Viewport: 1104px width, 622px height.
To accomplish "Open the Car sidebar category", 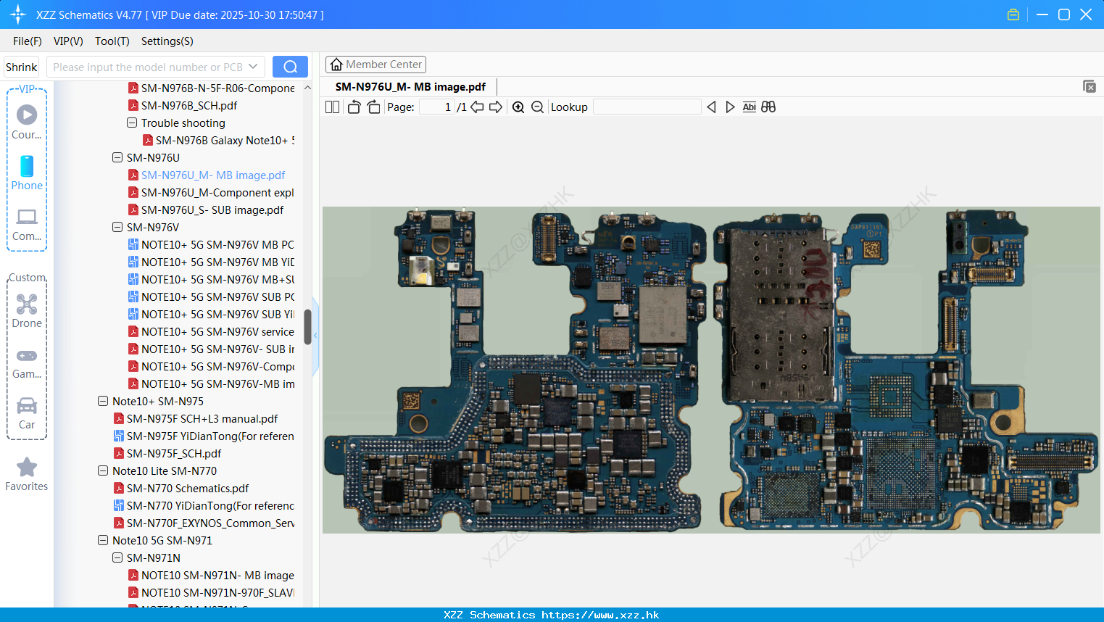I will [27, 413].
